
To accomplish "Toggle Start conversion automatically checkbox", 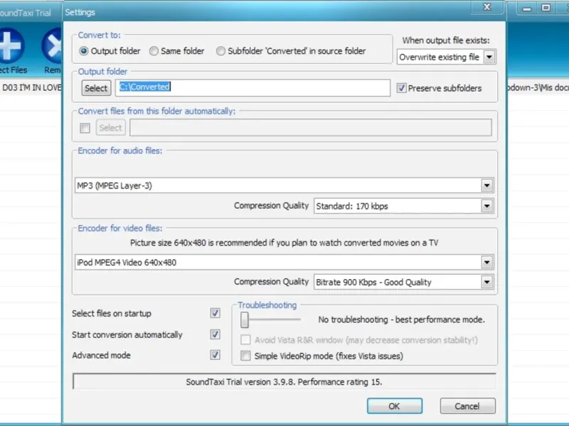I will pos(215,334).
